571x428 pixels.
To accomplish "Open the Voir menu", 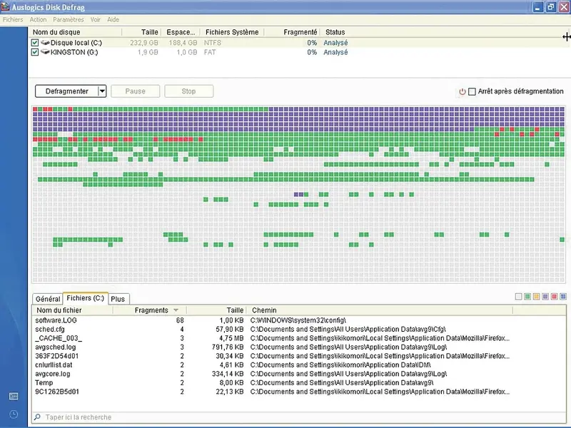I will (96, 20).
